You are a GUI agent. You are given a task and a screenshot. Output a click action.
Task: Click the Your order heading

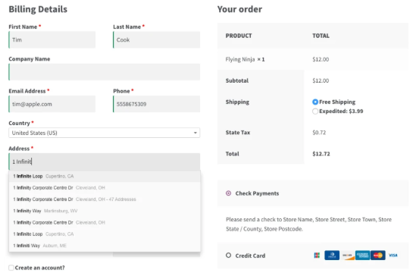[x=239, y=9]
